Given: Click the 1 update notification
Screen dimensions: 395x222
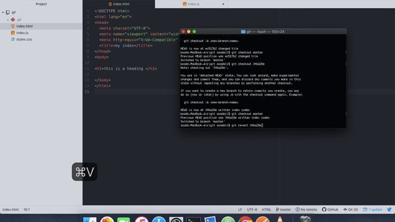Looking at the screenshot, I should [x=373, y=210].
